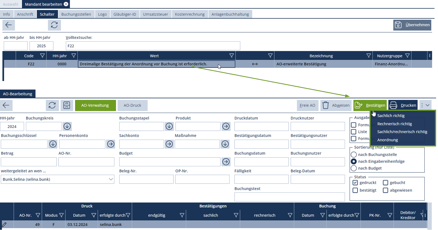
Task: Click the pencil edit icon on row 49
Action: (4, 224)
